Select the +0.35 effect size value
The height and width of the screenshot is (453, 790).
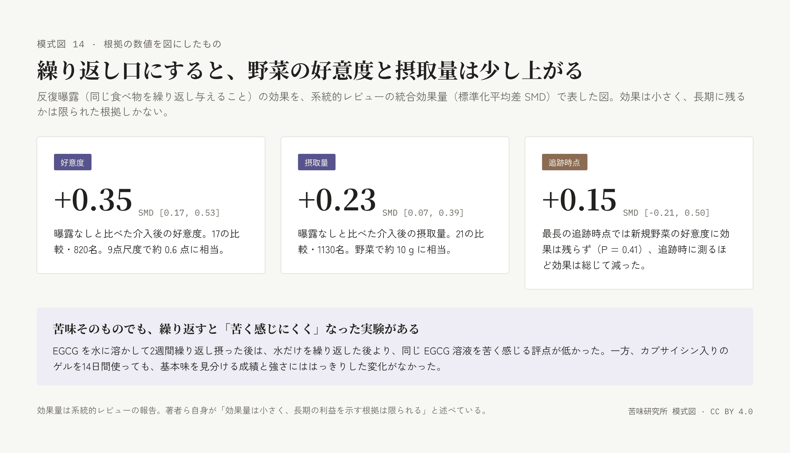coord(93,200)
